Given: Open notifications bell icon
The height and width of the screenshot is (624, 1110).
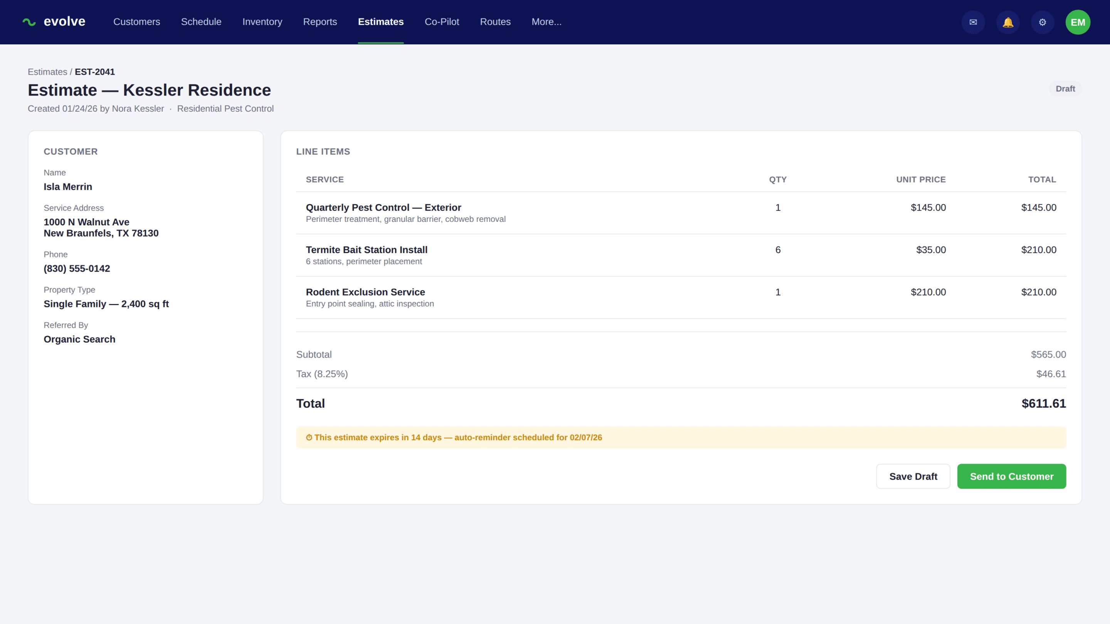Looking at the screenshot, I should 1008,22.
